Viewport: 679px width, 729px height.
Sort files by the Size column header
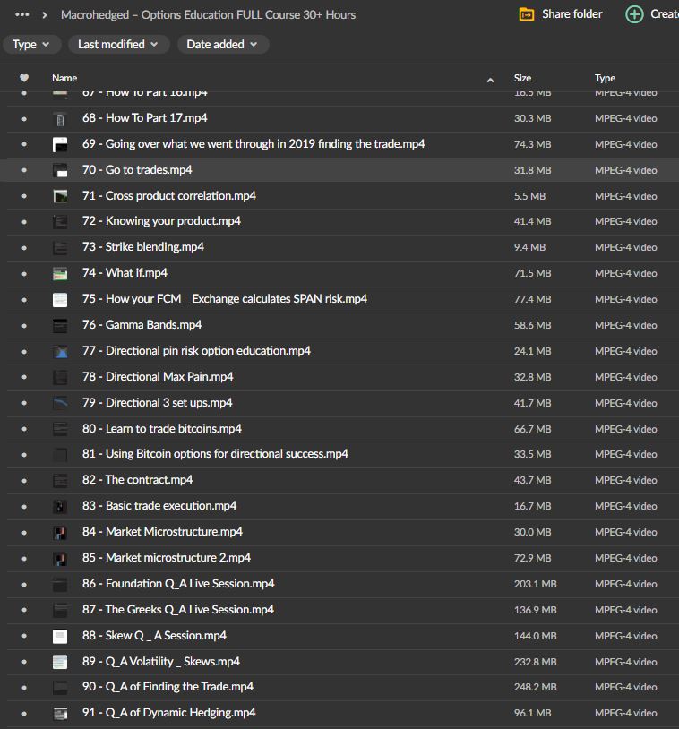point(522,79)
